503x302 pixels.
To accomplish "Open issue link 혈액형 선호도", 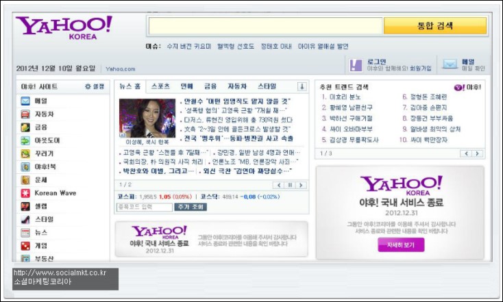I will 236,47.
